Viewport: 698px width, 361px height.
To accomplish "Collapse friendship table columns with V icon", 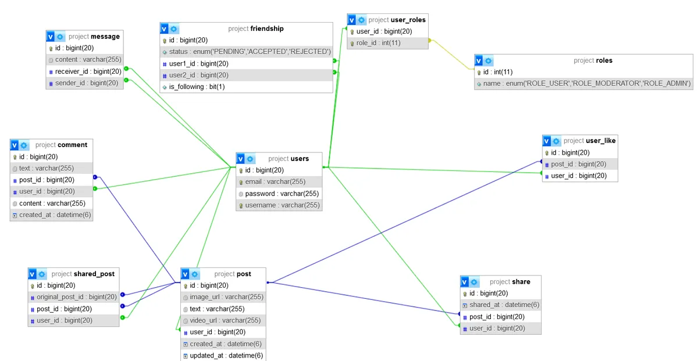I will (x=165, y=28).
